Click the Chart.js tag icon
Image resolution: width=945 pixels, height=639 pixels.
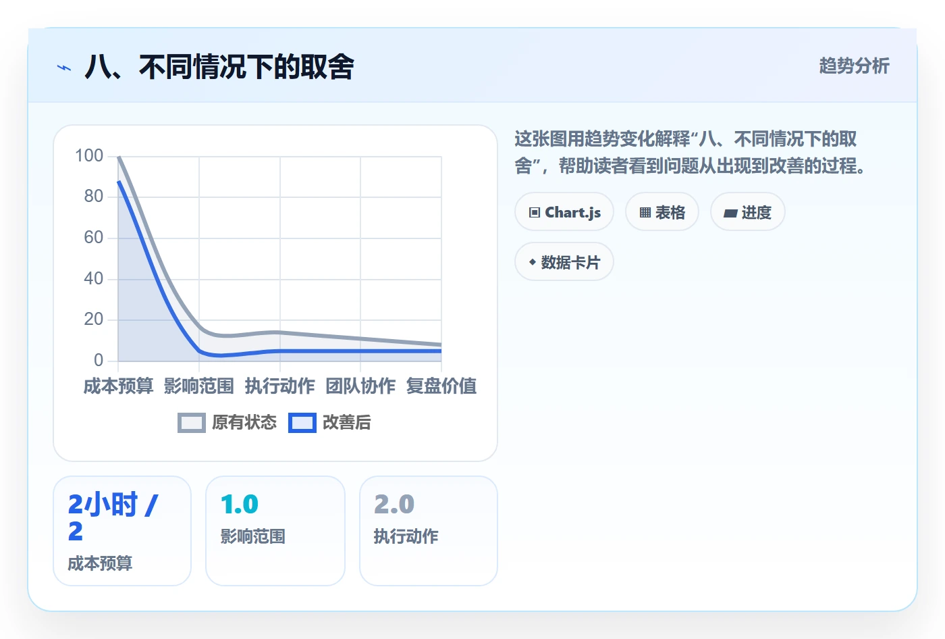coord(535,213)
